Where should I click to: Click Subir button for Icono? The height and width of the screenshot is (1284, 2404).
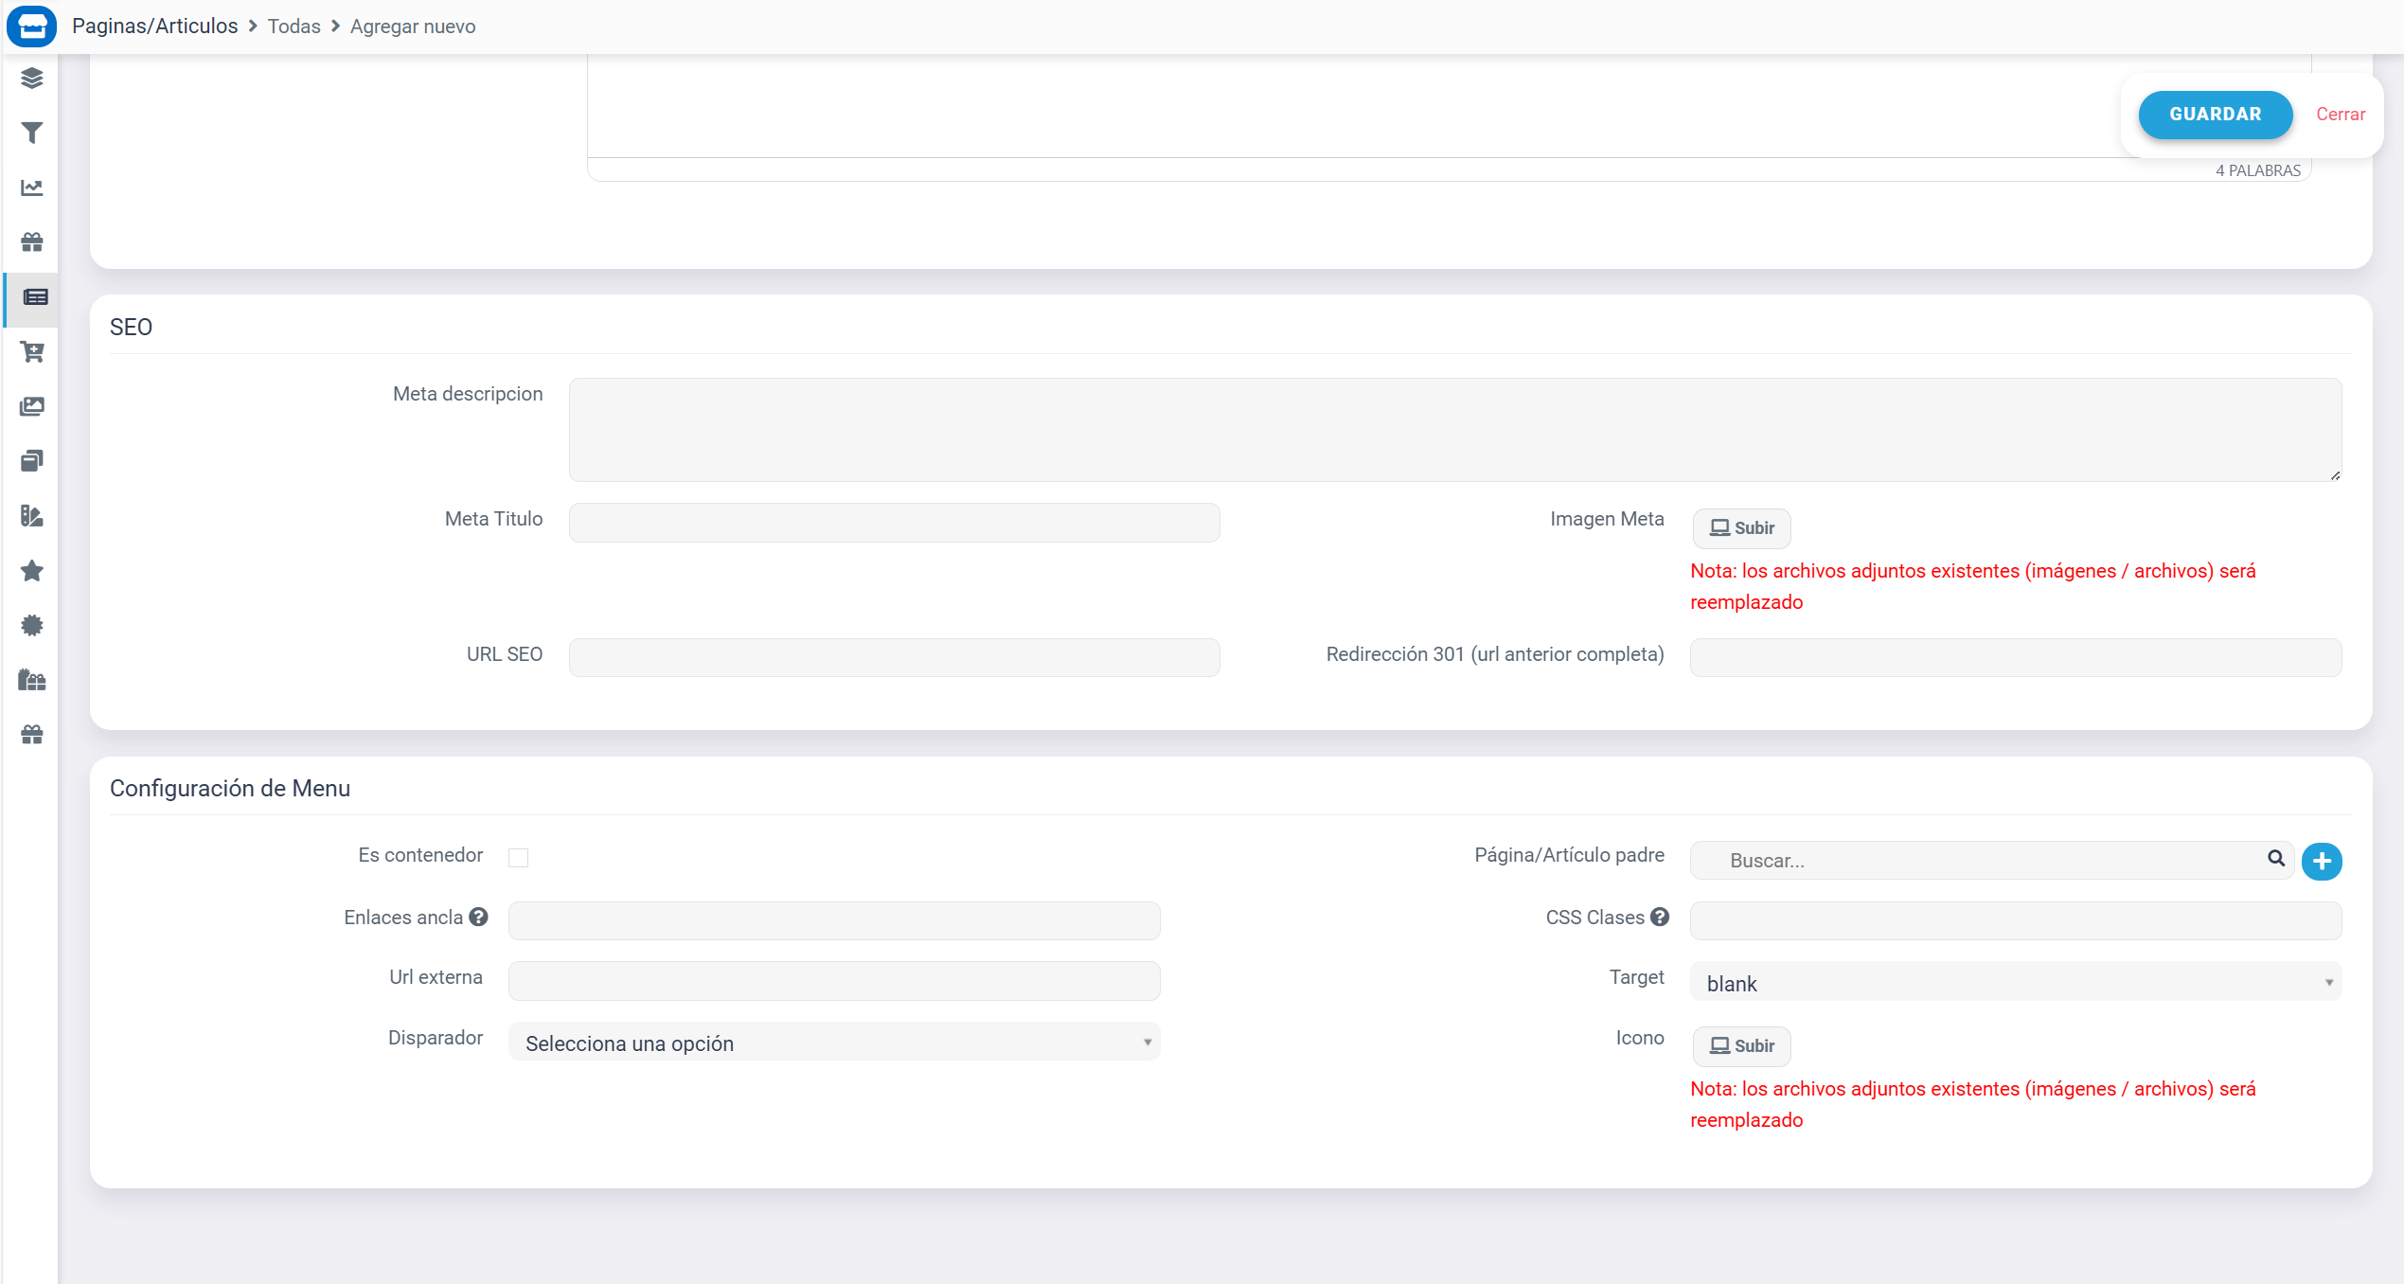tap(1741, 1046)
